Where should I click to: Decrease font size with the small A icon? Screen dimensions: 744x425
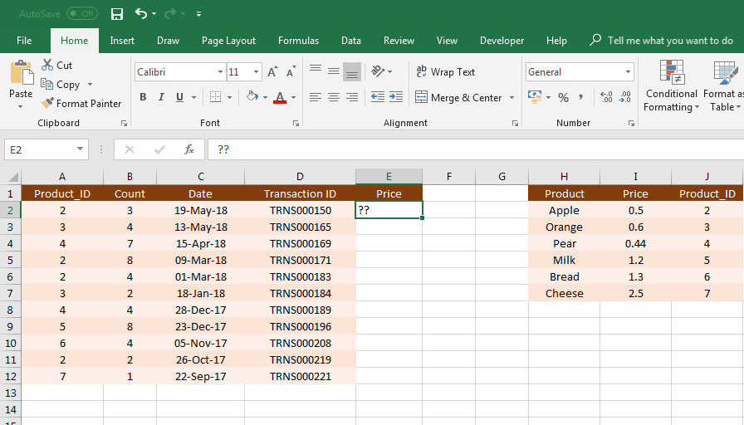coord(291,71)
